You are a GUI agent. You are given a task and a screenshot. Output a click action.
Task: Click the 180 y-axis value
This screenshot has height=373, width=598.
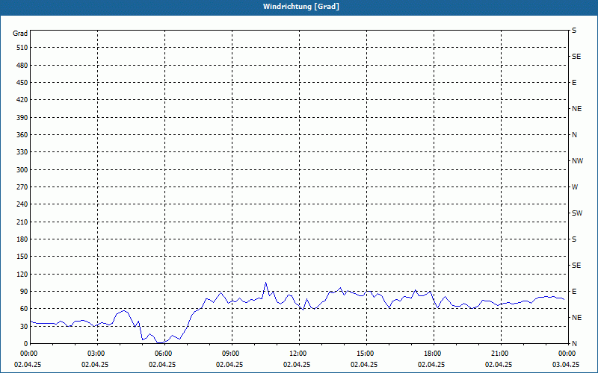22,239
